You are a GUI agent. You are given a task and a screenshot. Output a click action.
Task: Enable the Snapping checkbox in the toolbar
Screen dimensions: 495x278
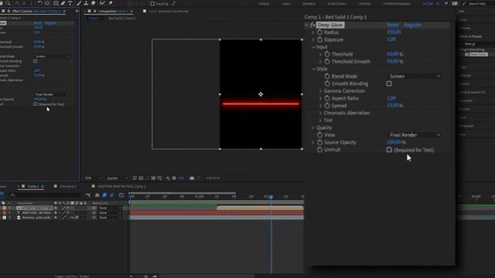point(152,4)
